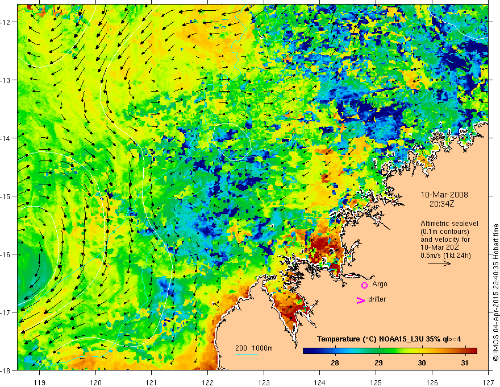Click the dark blue end of color bar
Image resolution: width=500 pixels, height=387 pixels.
pos(308,351)
